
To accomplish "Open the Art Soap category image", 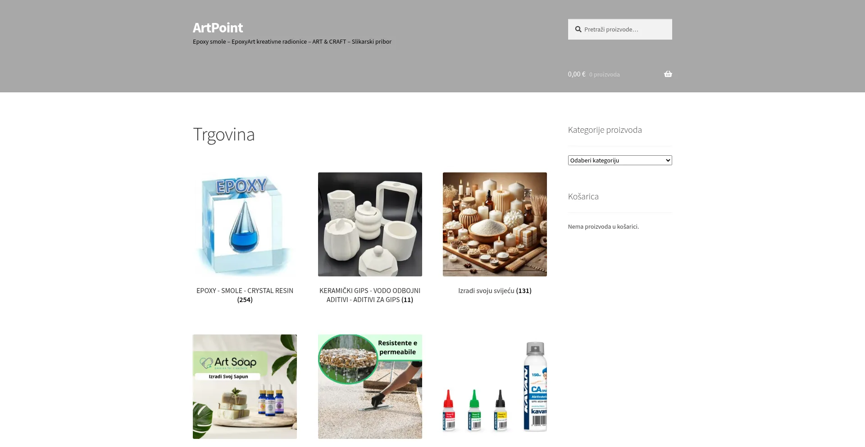I will (x=245, y=386).
